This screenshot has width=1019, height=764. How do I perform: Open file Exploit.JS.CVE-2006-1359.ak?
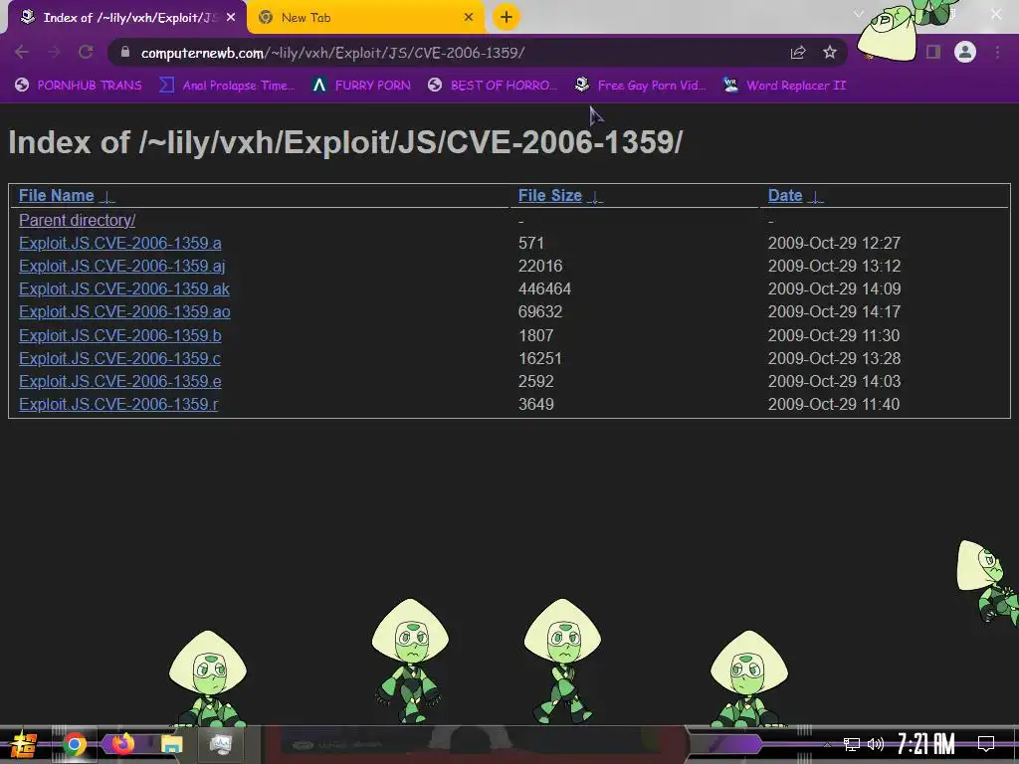tap(124, 289)
